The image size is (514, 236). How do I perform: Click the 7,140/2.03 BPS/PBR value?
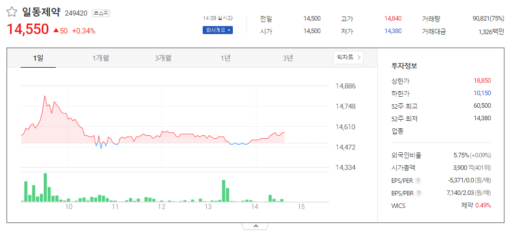coord(460,193)
